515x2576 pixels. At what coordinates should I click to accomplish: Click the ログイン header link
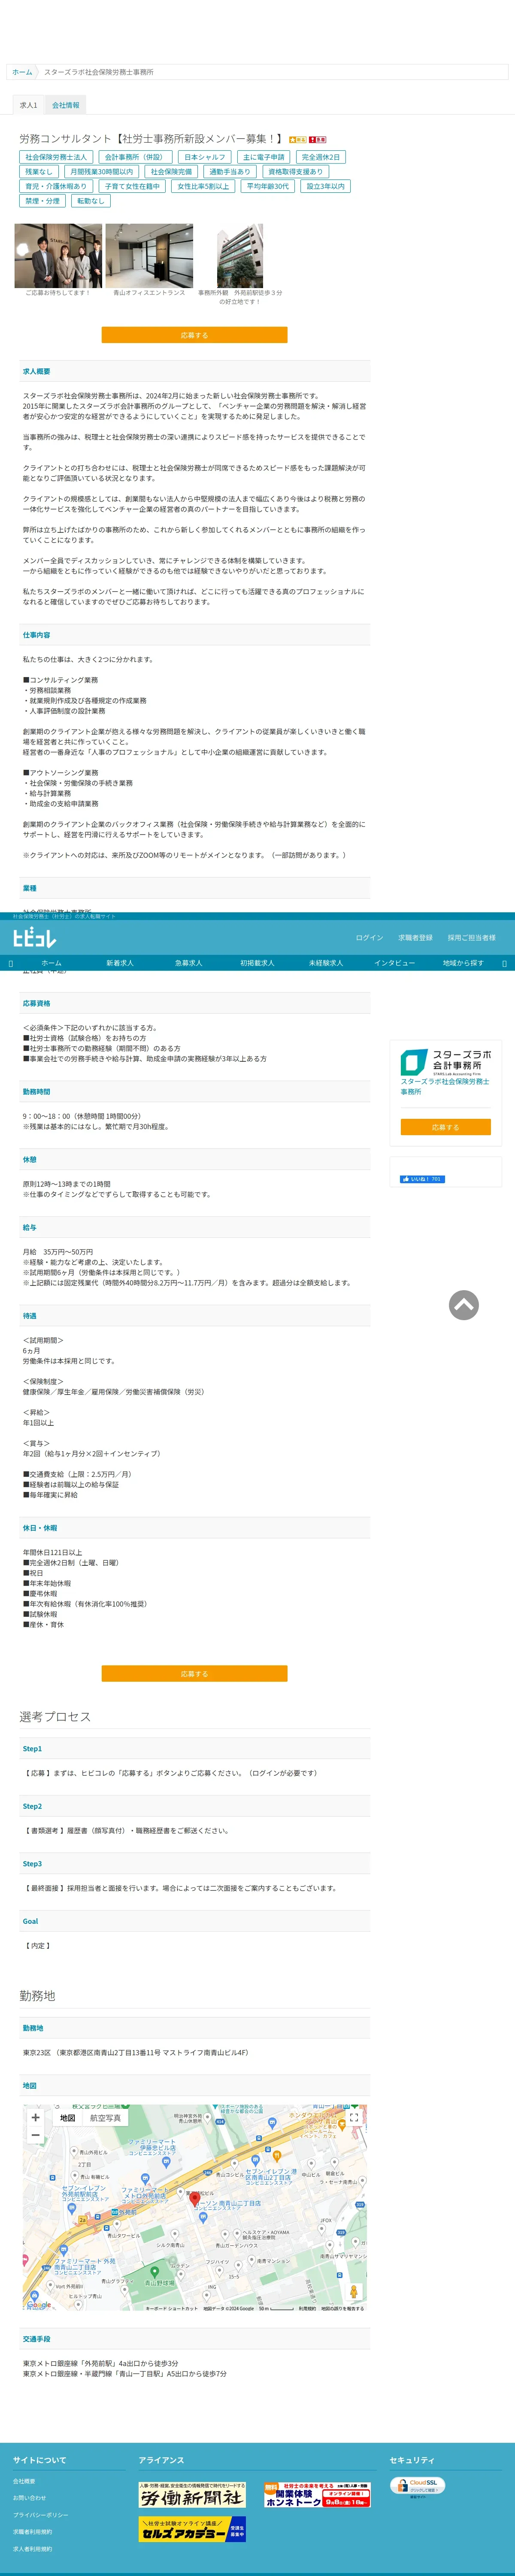(x=369, y=938)
